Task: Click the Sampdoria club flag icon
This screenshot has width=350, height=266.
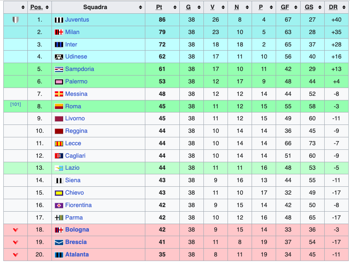Action: coord(59,69)
